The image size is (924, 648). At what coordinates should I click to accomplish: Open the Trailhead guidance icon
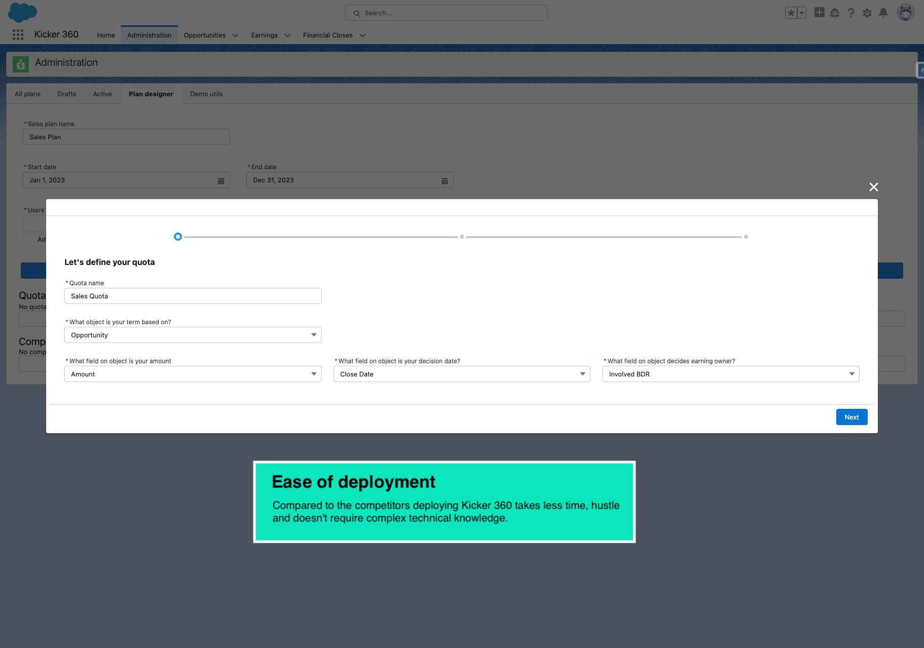point(835,13)
